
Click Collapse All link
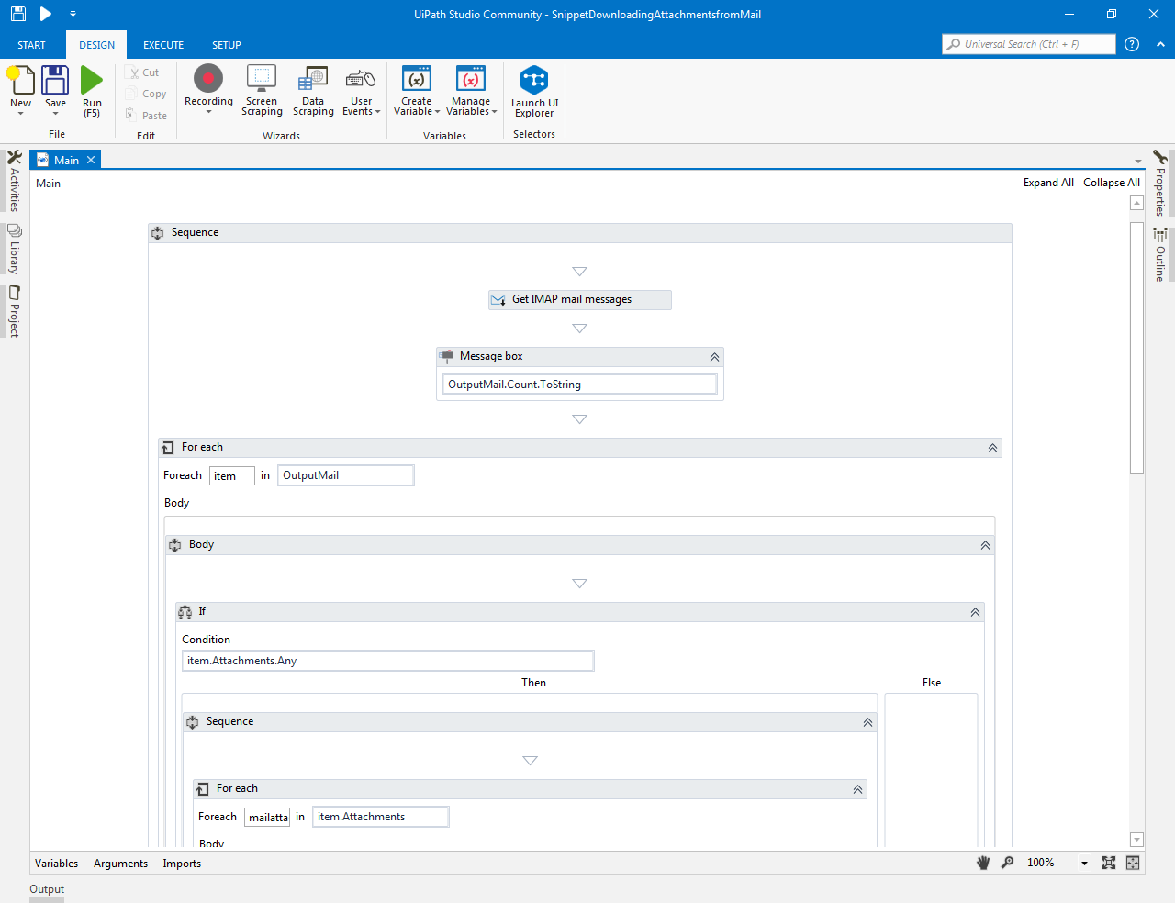coord(1112,183)
